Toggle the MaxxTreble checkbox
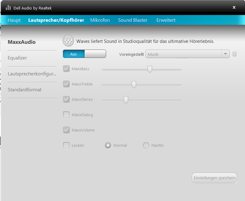The image size is (245, 201). coord(66,84)
